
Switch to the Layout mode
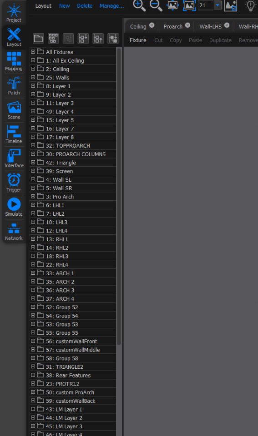click(x=14, y=37)
